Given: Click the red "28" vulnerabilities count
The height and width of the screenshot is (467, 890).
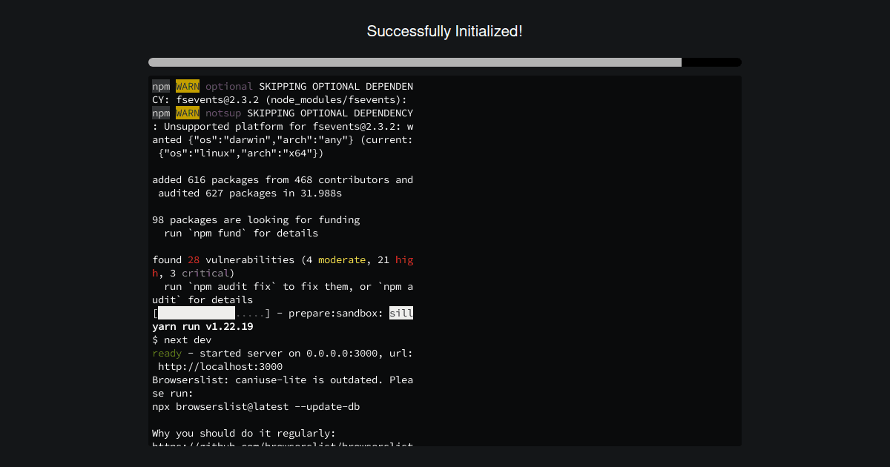Looking at the screenshot, I should [x=194, y=260].
